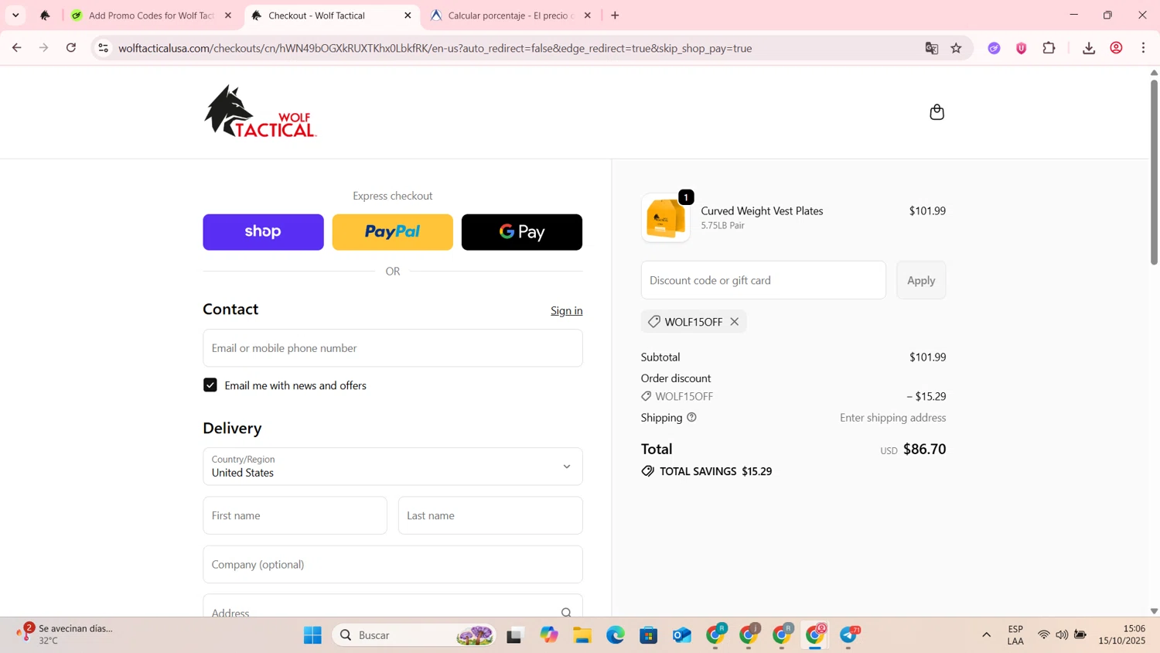1160x653 pixels.
Task: Click the Email or mobile phone number field
Action: click(393, 348)
